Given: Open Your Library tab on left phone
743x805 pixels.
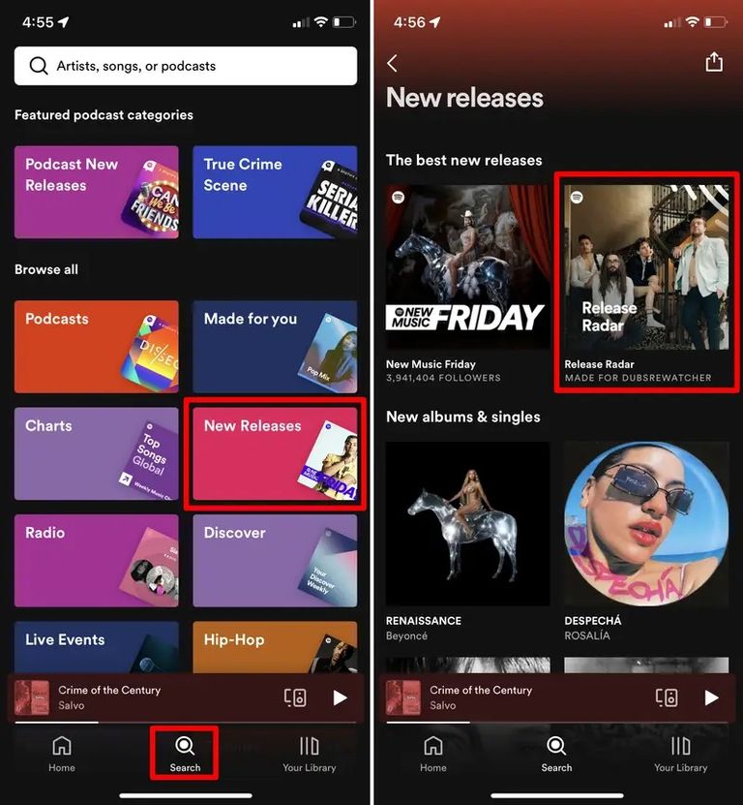Looking at the screenshot, I should [310, 754].
